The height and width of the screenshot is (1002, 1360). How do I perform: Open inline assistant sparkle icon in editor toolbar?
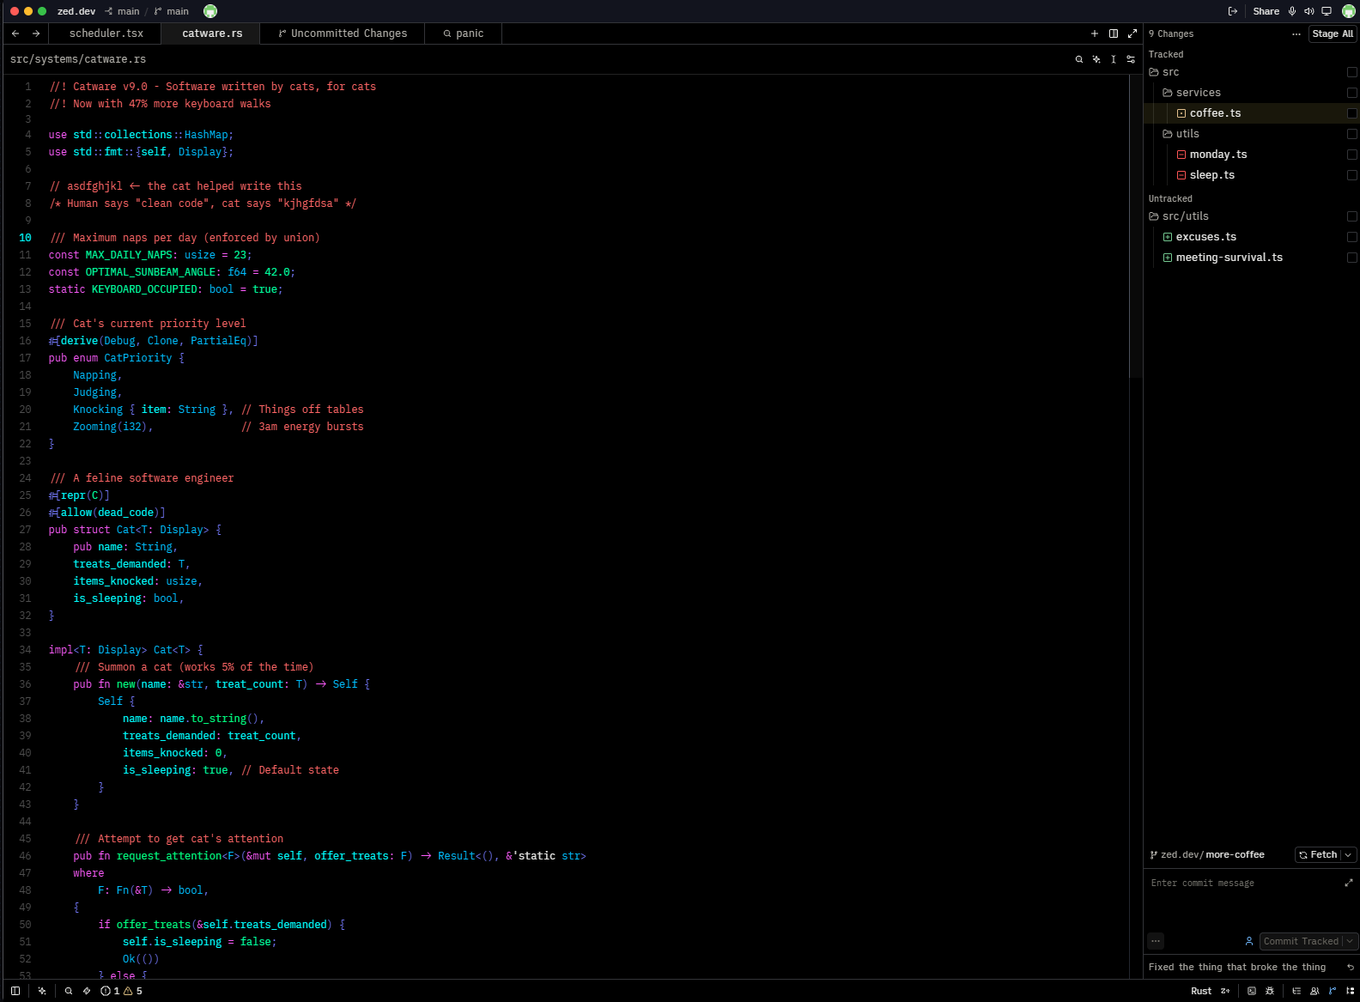click(1096, 59)
